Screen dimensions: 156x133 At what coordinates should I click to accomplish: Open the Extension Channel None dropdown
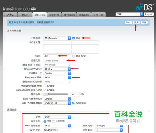pyautogui.click(x=57, y=82)
